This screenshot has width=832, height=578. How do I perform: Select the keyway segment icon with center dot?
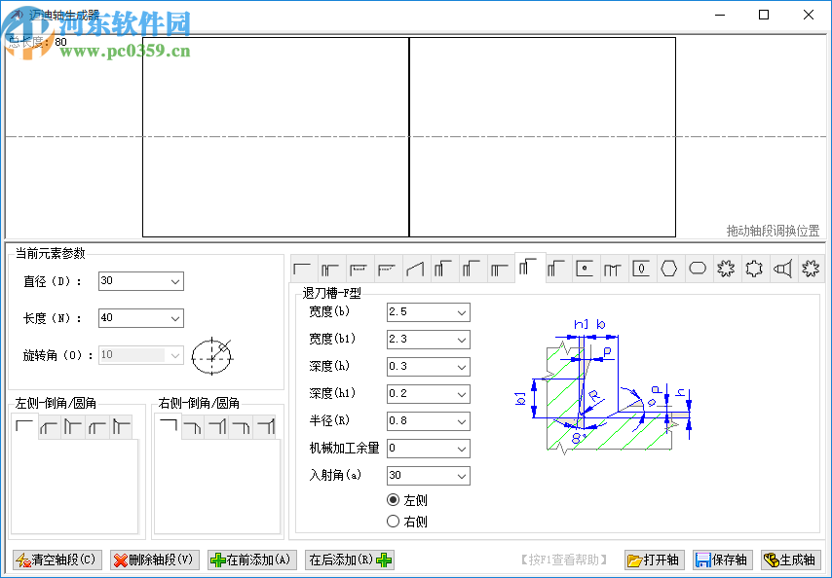click(x=585, y=268)
